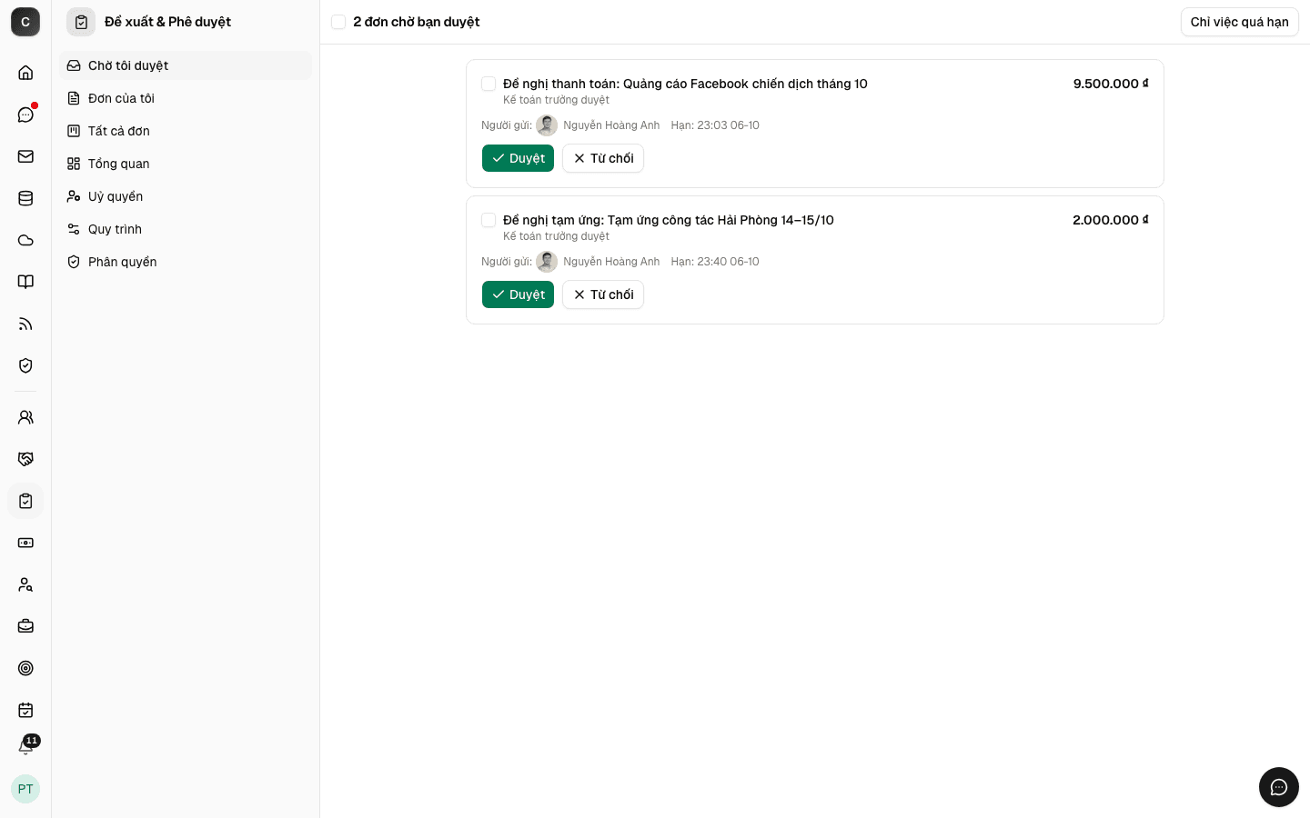The width and height of the screenshot is (1310, 818).
Task: Select 'Chờ tôi duyệt' in the sidebar
Action: 186,65
